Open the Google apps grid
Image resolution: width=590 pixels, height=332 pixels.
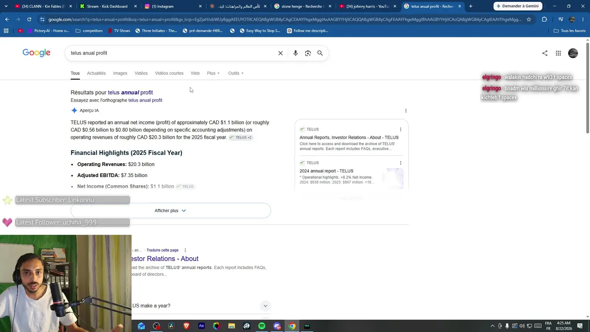(x=558, y=53)
